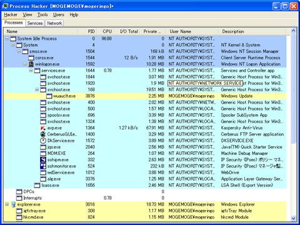Image resolution: width=300 pixels, height=225 pixels.
Task: Click the jqs.exe window icon
Action: point(43,147)
